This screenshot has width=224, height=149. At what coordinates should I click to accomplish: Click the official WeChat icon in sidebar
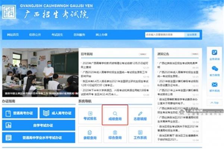pos(214,69)
